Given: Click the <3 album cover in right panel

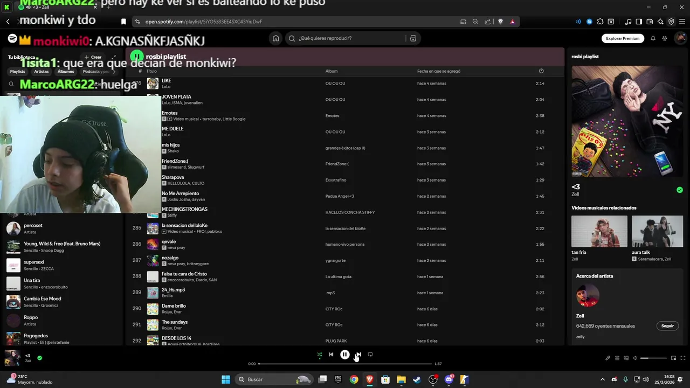Looking at the screenshot, I should [627, 121].
